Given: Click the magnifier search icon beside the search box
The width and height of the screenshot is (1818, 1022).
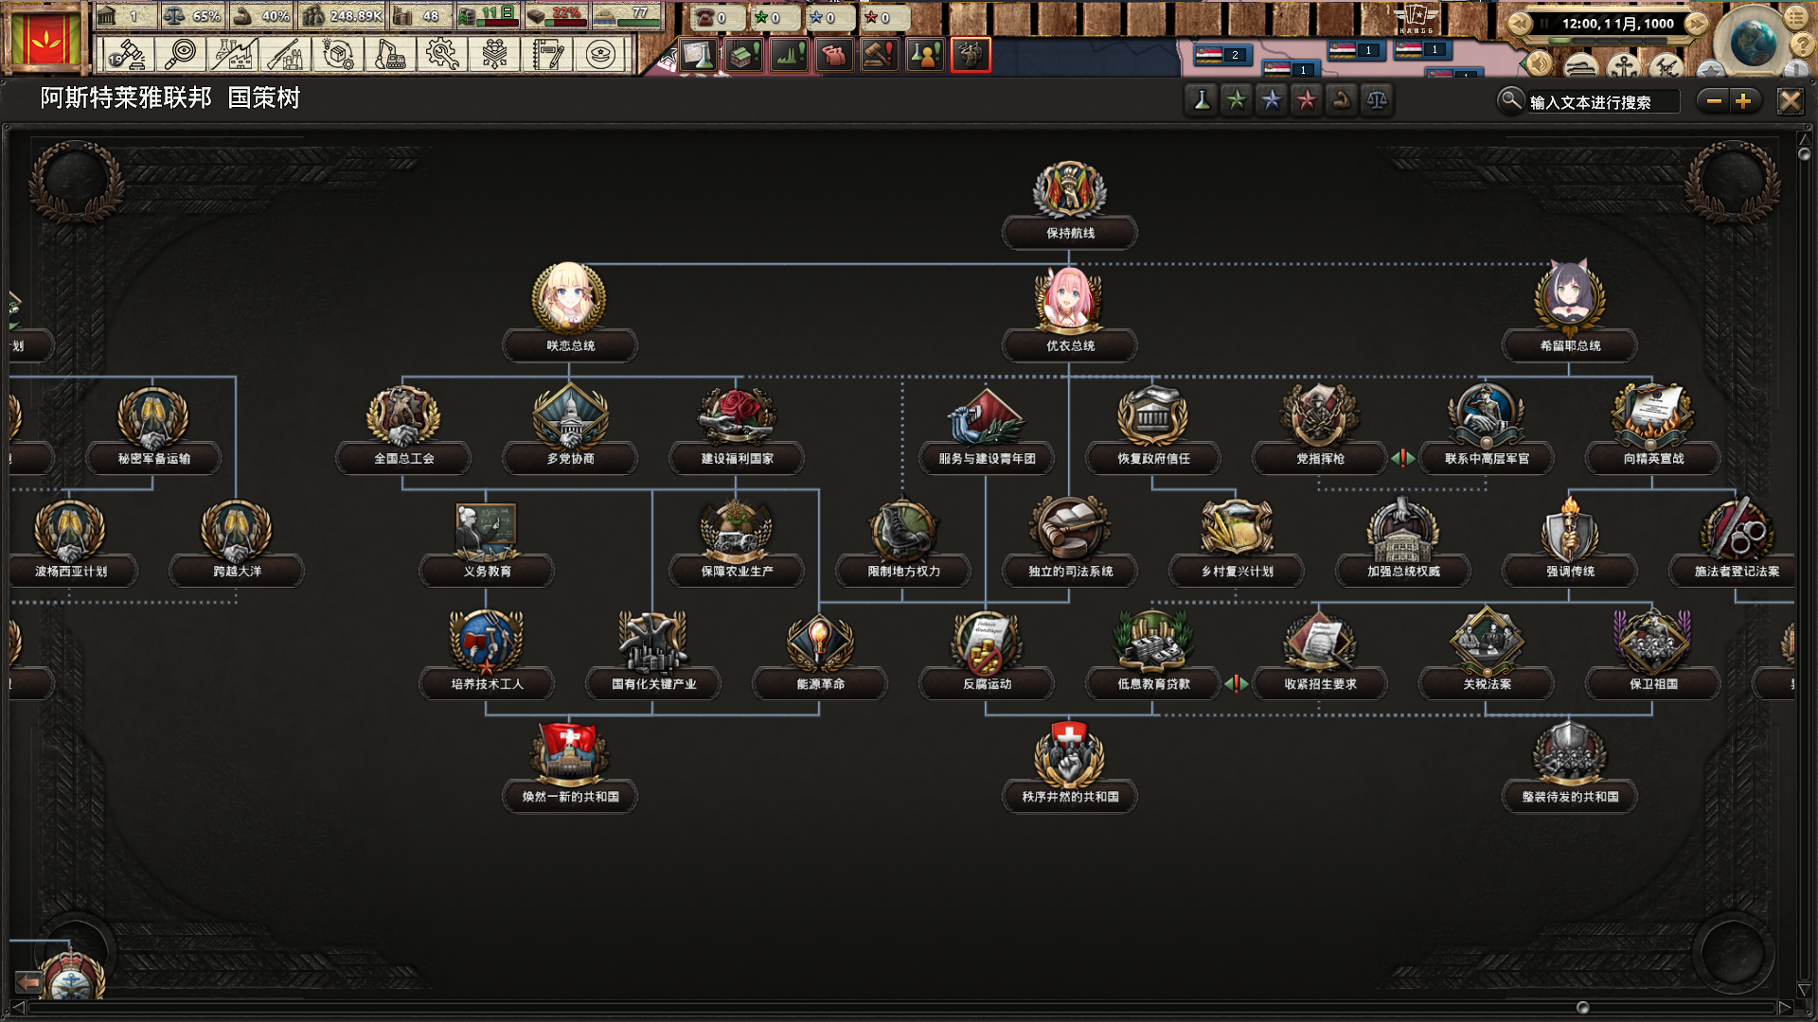Looking at the screenshot, I should click(x=1510, y=100).
